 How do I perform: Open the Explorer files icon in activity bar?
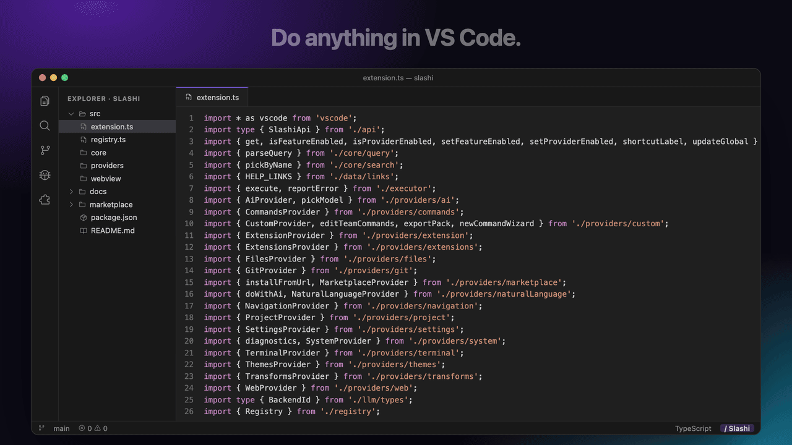click(45, 101)
